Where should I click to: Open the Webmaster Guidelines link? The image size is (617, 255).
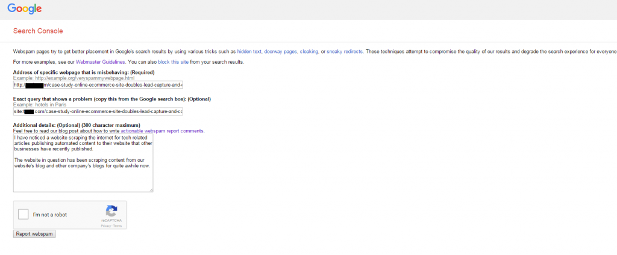(101, 62)
